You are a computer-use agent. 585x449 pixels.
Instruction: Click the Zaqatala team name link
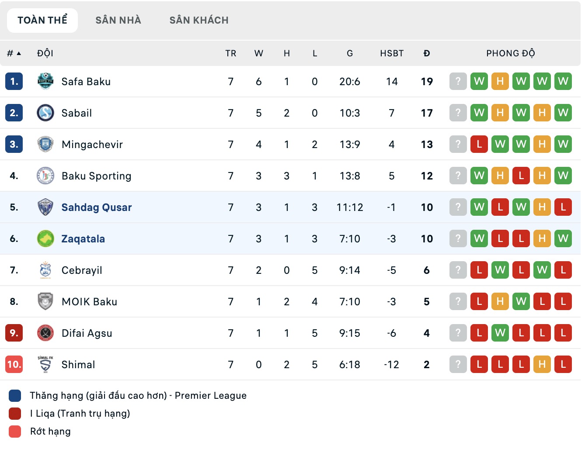[x=83, y=238]
